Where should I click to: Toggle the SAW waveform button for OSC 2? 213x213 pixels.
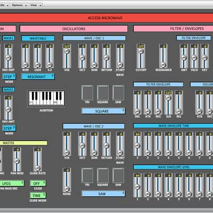point(118,175)
